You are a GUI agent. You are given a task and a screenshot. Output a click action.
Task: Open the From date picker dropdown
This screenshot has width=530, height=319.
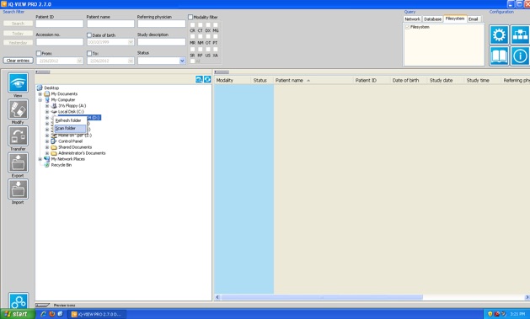click(x=80, y=61)
